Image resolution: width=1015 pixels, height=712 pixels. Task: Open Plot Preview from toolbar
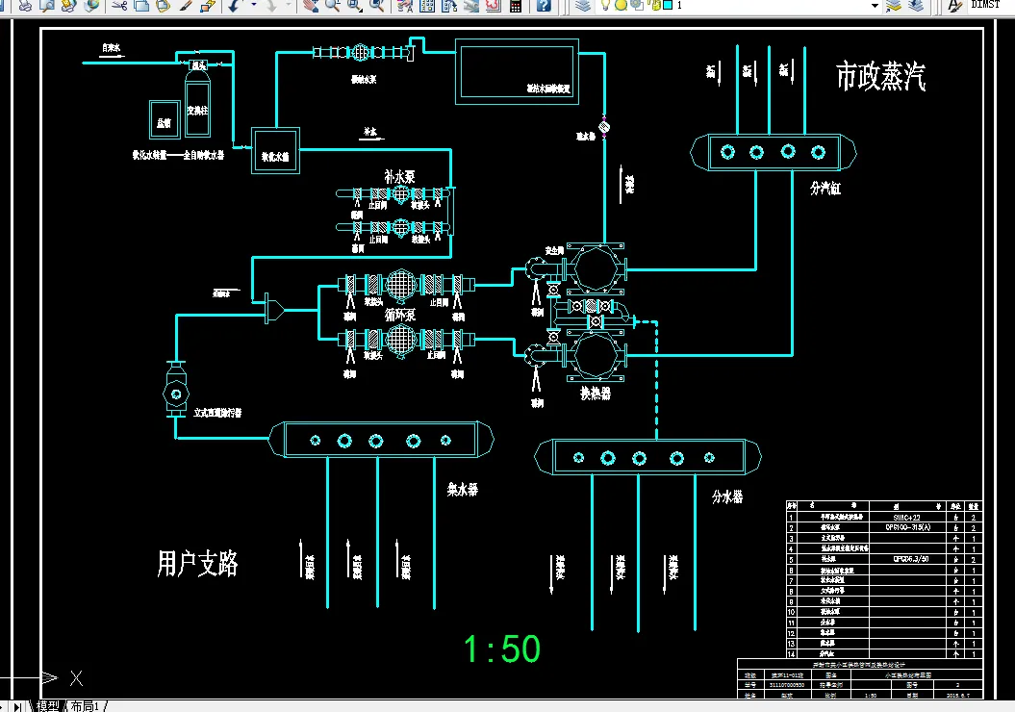point(46,6)
